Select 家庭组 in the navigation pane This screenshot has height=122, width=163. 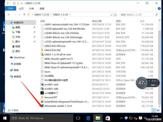click(17, 77)
